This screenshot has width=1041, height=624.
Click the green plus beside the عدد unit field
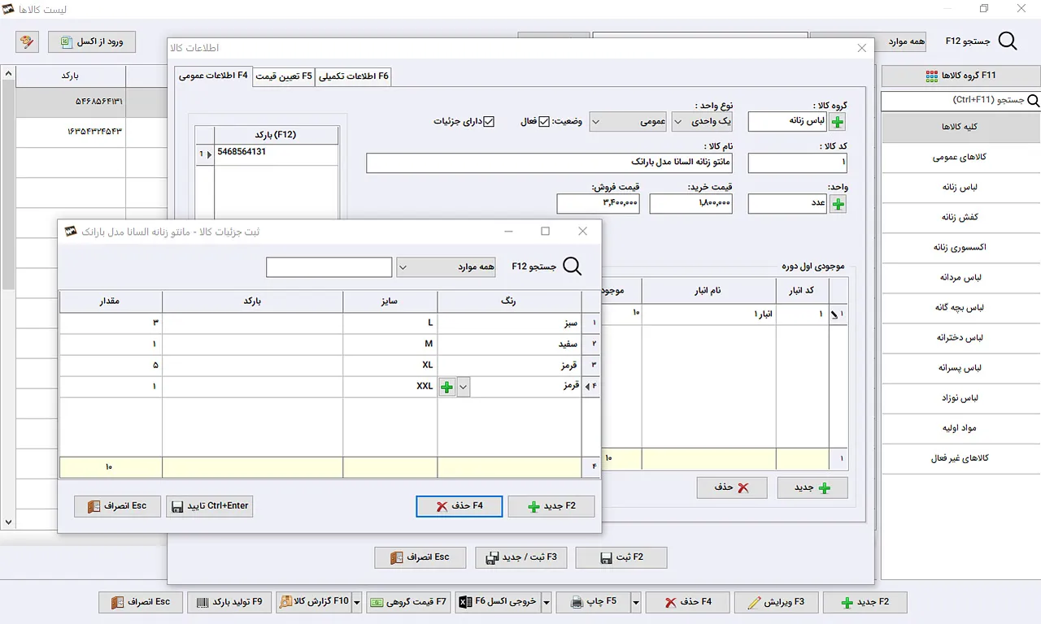(x=837, y=204)
